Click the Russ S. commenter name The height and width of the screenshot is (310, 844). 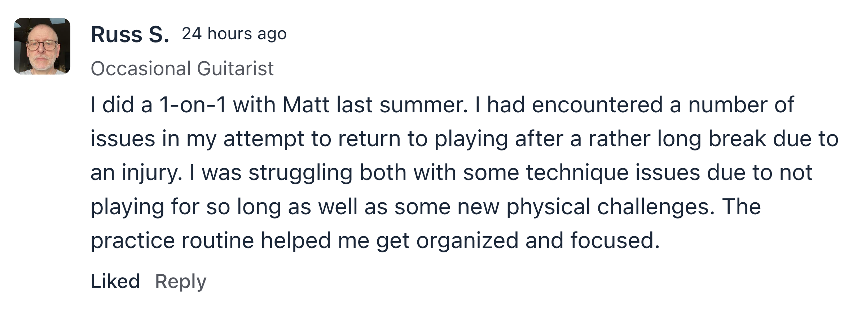(130, 35)
